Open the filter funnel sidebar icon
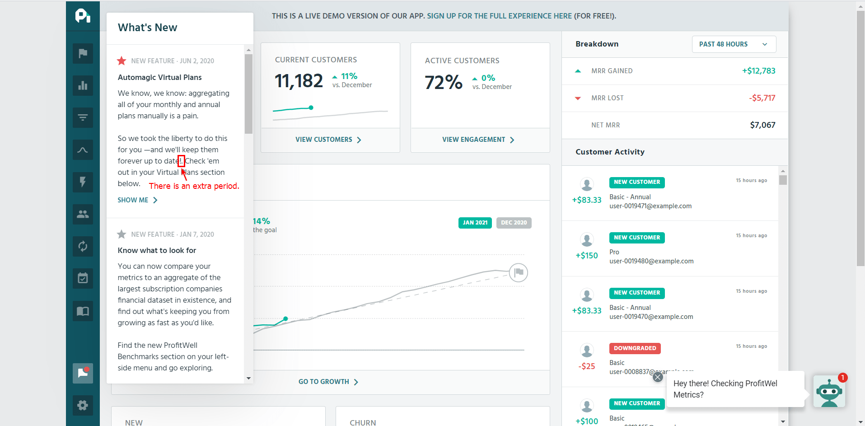This screenshot has height=426, width=865. pos(83,117)
